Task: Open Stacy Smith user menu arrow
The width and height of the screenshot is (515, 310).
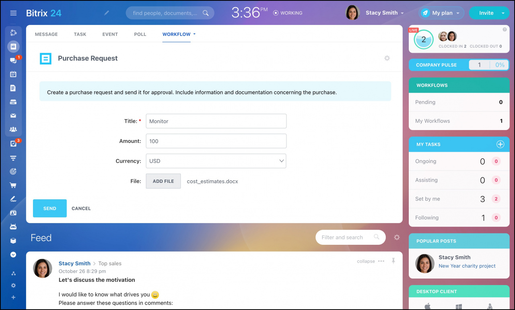Action: (x=402, y=13)
